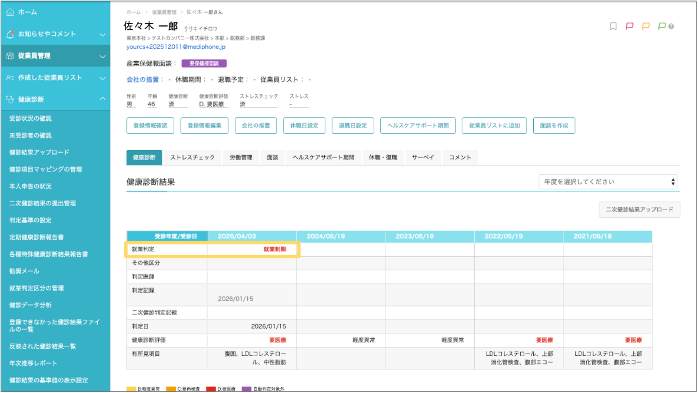Open 健診データ分析 in the sidebar
The image size is (698, 393).
point(30,305)
